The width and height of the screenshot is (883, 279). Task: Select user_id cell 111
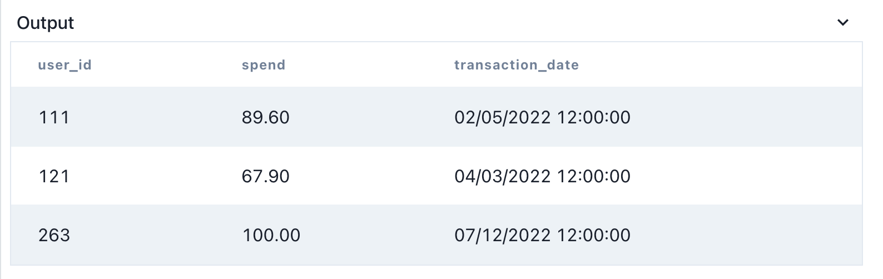tap(54, 117)
